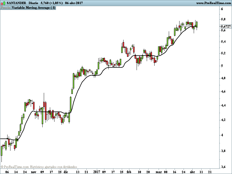Click the 4 price axis label
This screenshot has width=232, height=174.
(222, 135)
